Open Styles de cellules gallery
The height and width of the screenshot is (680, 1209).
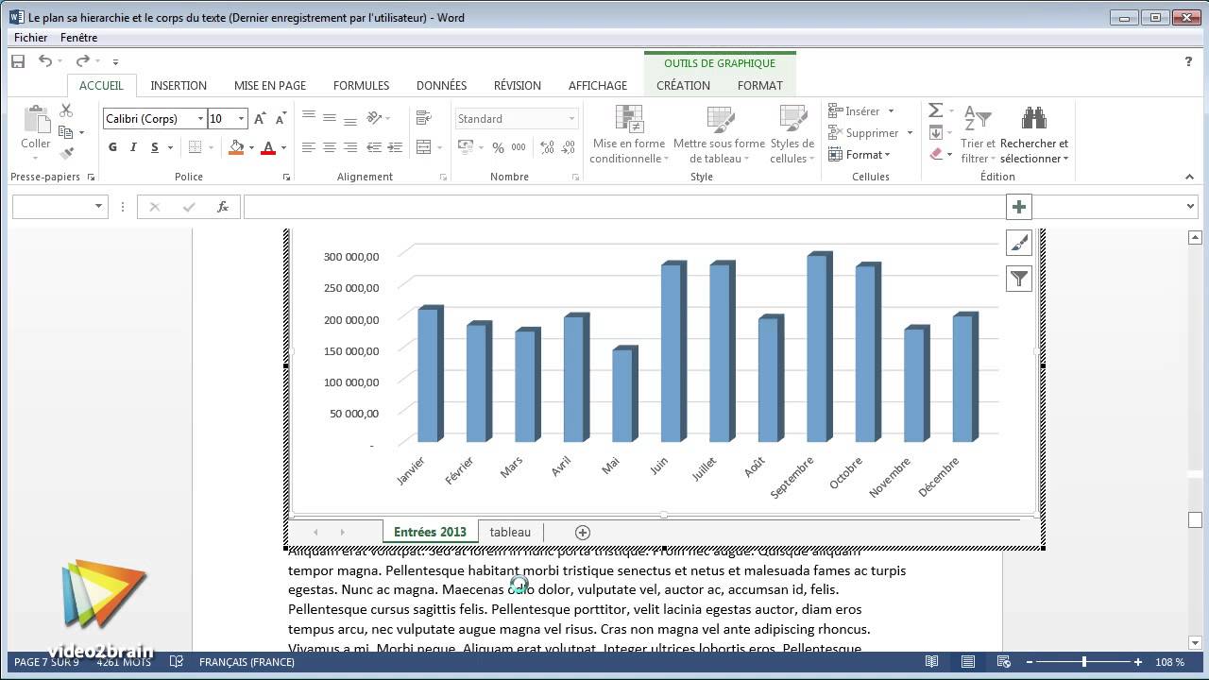[x=792, y=134]
